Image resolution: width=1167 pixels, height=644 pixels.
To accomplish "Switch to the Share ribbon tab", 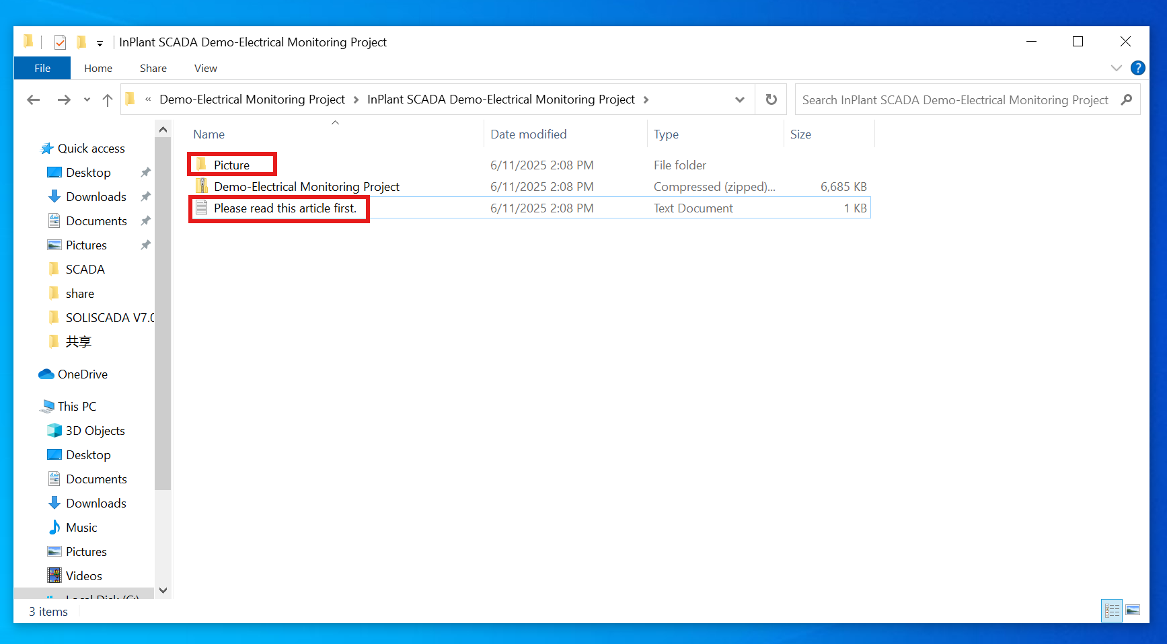I will coord(153,68).
